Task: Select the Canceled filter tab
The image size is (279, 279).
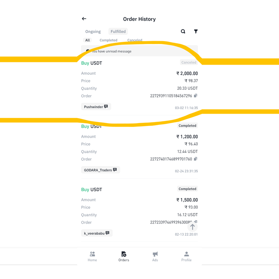Action: 135,40
